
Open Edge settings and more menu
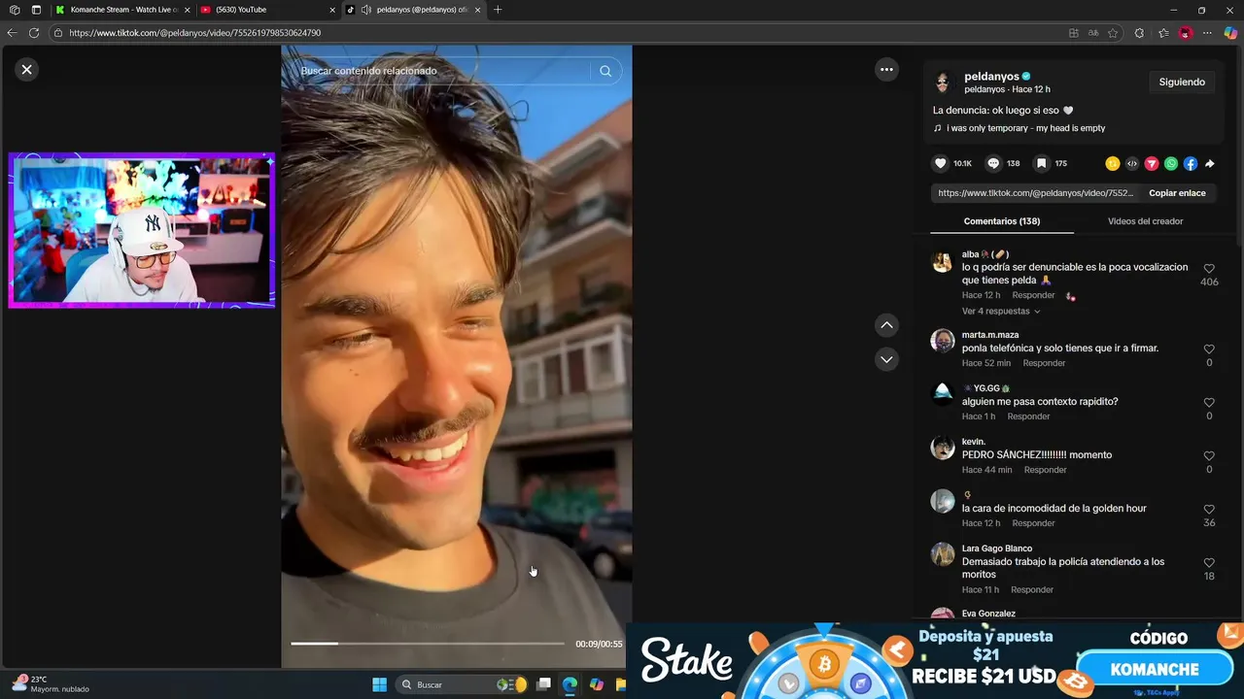(x=1208, y=33)
